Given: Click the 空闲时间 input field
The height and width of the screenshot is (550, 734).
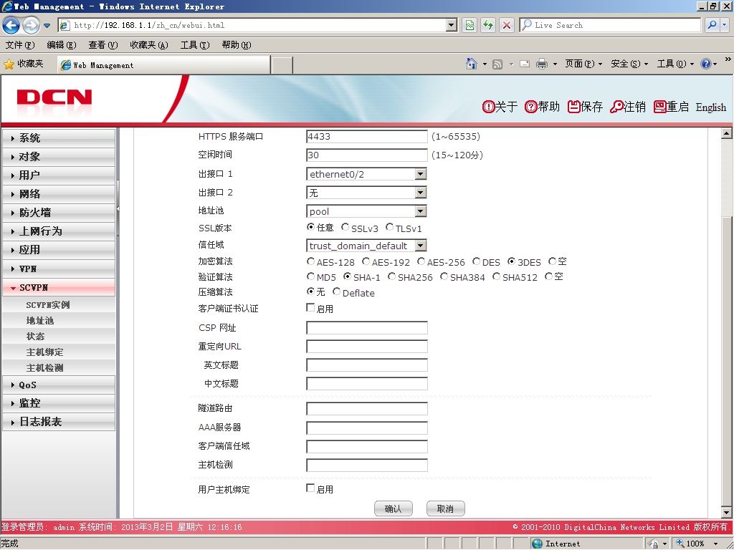Looking at the screenshot, I should pos(366,155).
